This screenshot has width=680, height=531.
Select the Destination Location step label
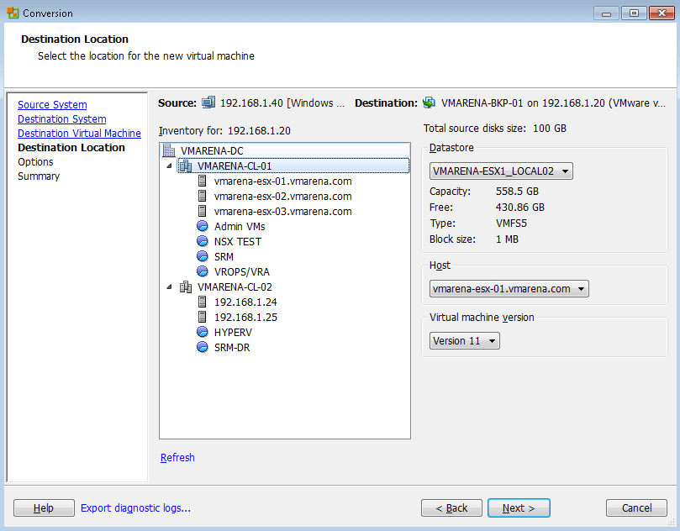coord(71,147)
